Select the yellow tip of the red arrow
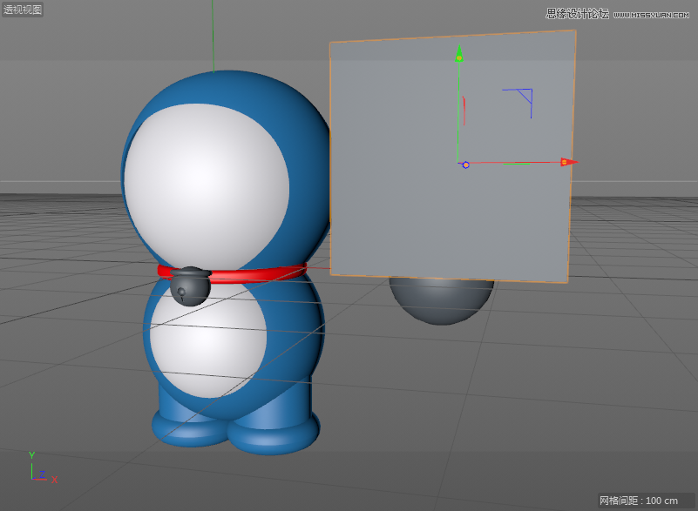698x511 pixels. pos(564,162)
